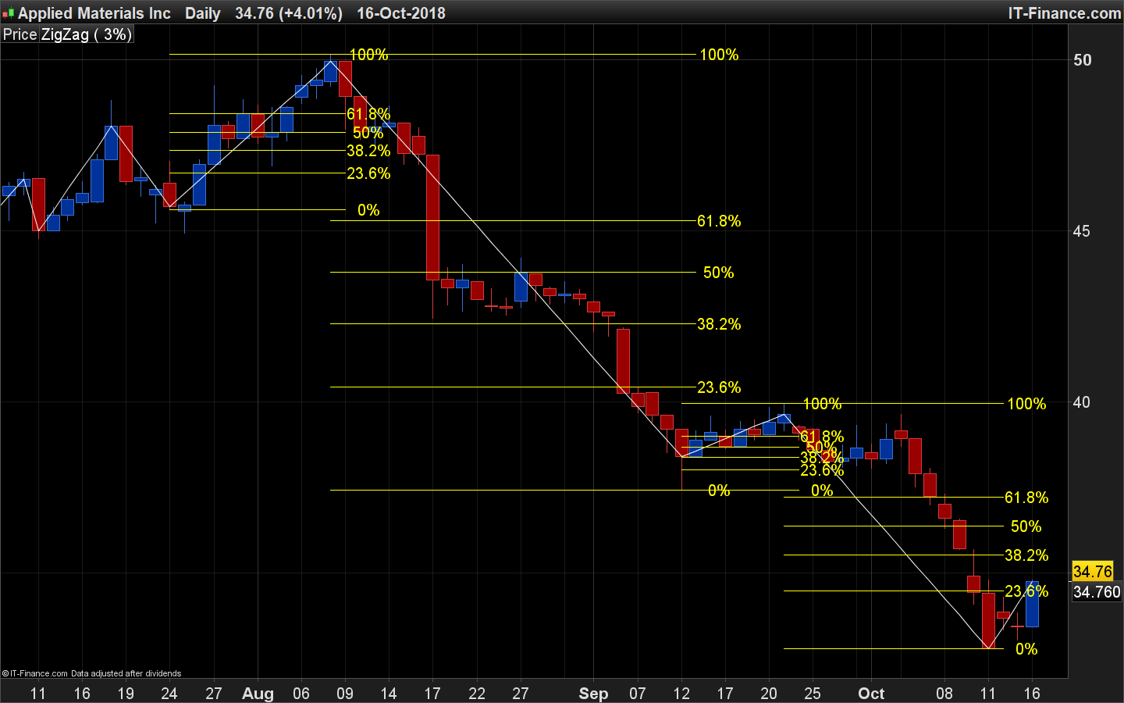This screenshot has width=1124, height=703.
Task: Click the copyright Data adjusted after dividends note
Action: [x=91, y=673]
